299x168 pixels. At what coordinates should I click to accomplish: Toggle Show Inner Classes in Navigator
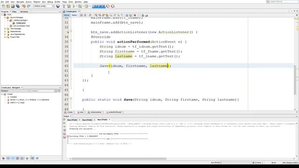[22, 158]
